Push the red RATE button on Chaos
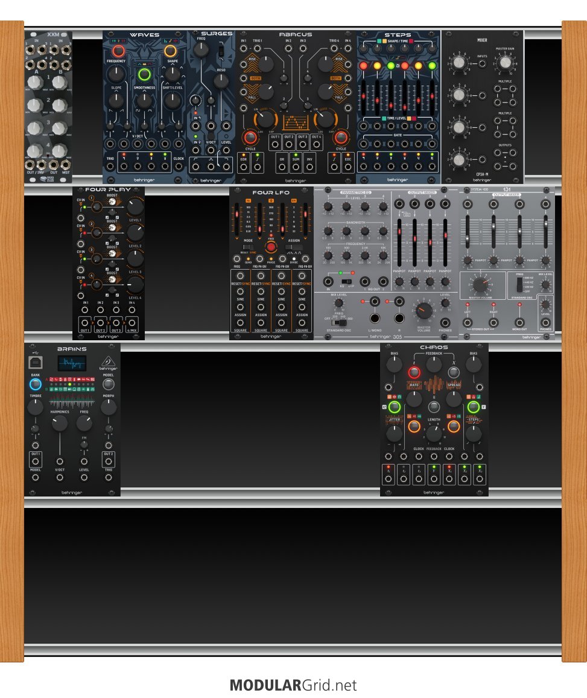 (x=414, y=372)
